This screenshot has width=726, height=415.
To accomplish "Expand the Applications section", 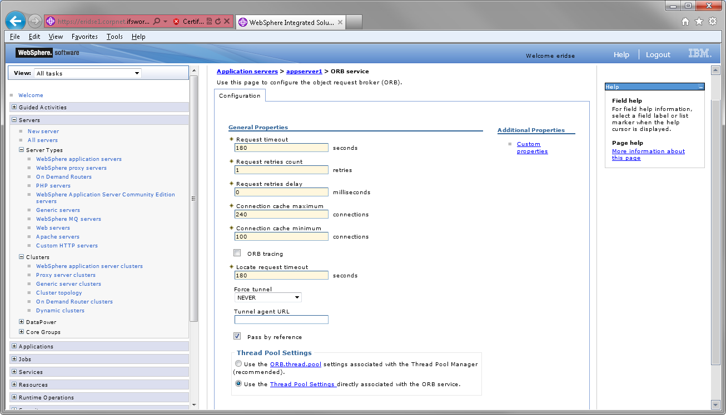I will tap(14, 346).
